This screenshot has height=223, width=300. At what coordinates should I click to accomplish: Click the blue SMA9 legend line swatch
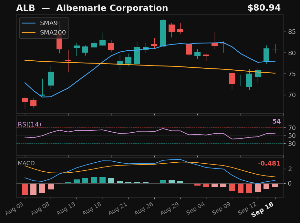(28, 23)
